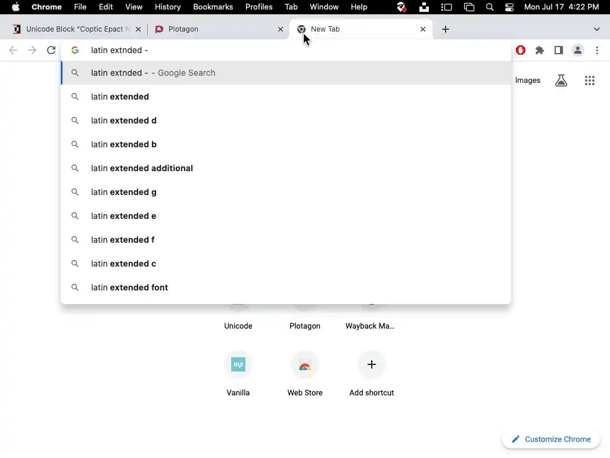This screenshot has width=610, height=458.
Task: Open the Profiles menu
Action: coord(259,7)
